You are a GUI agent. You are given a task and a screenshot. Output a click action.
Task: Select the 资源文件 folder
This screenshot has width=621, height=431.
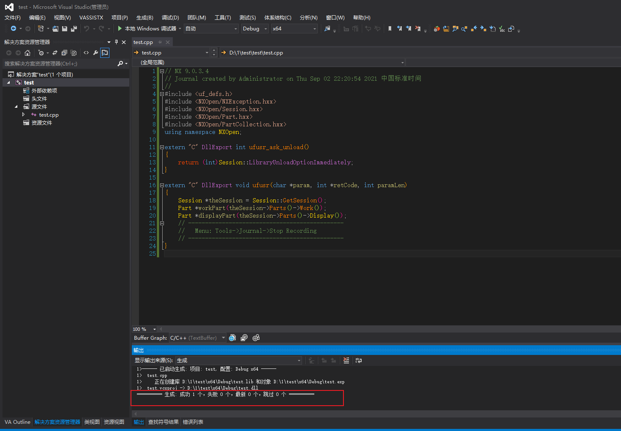41,123
